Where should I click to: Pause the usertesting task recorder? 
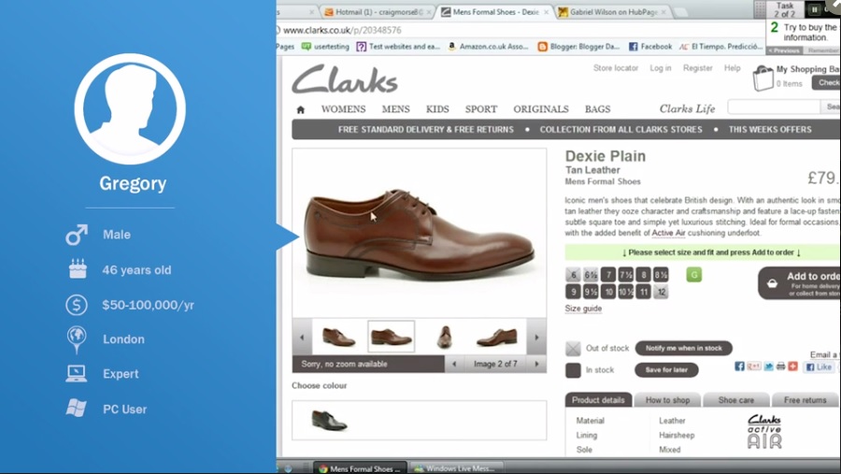click(x=814, y=9)
